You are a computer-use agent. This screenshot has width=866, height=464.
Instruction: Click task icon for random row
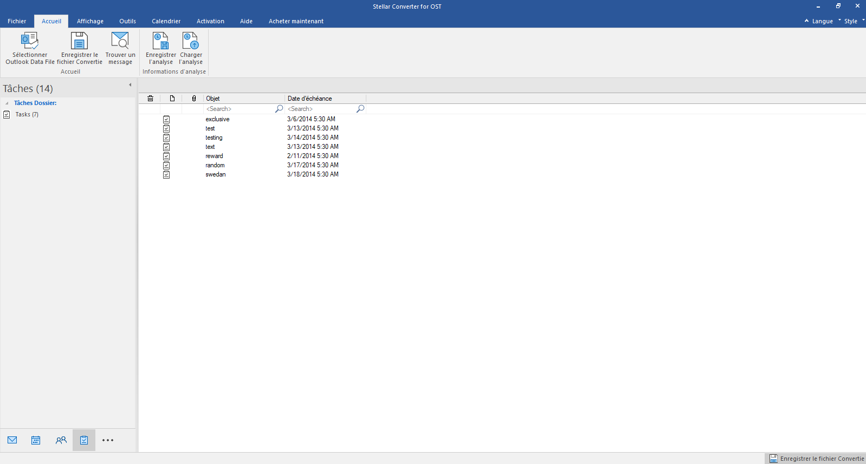(166, 165)
